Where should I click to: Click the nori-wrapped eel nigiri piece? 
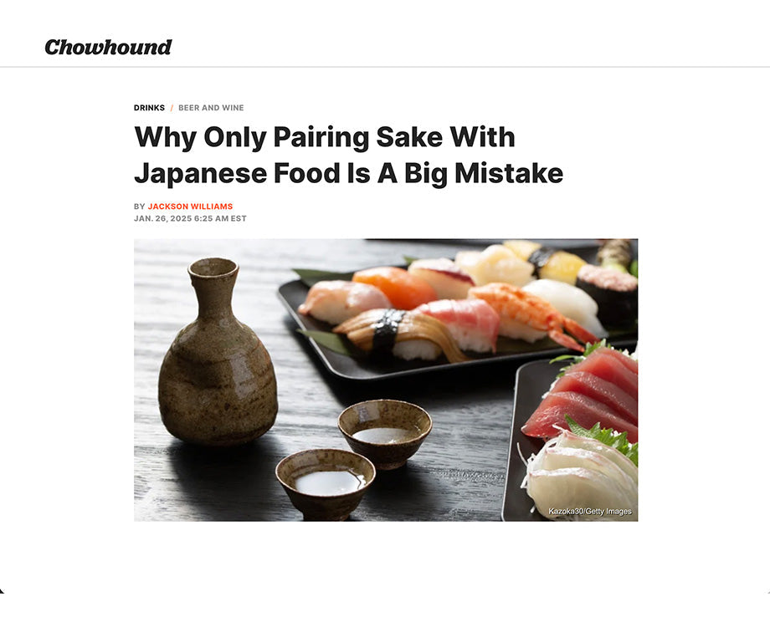coord(398,334)
